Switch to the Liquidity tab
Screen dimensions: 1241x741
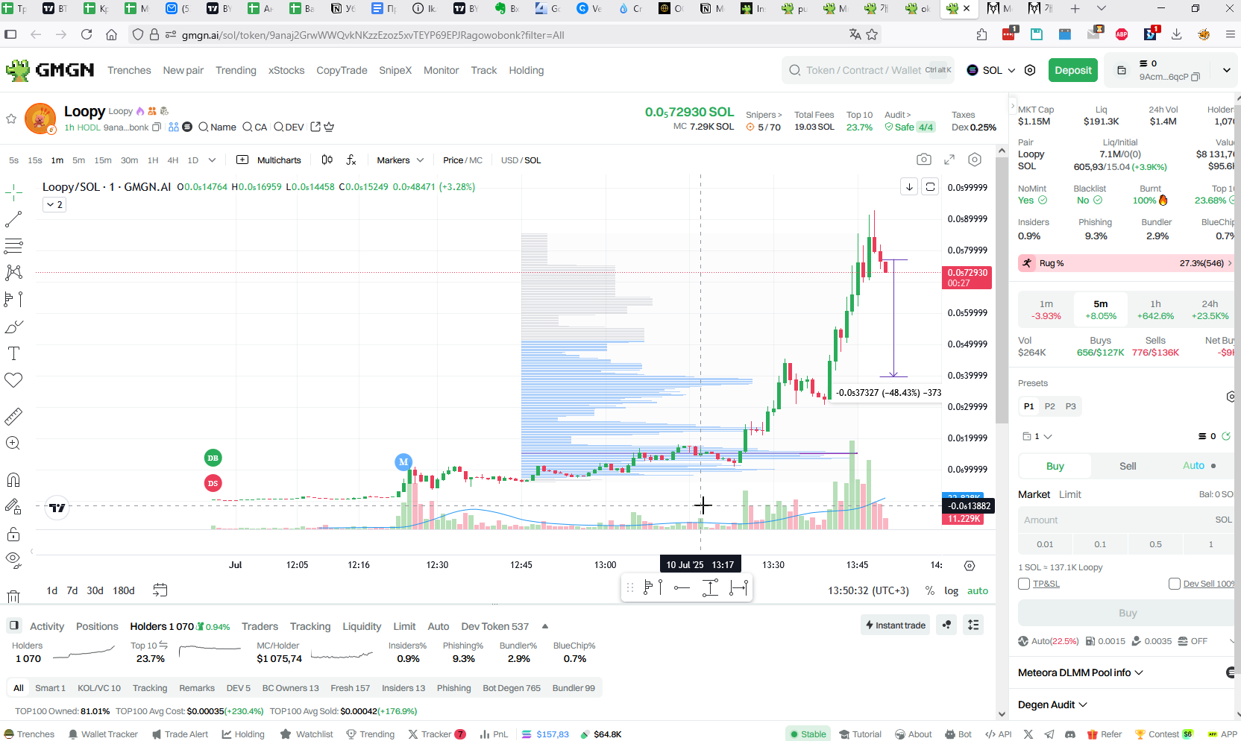(362, 626)
